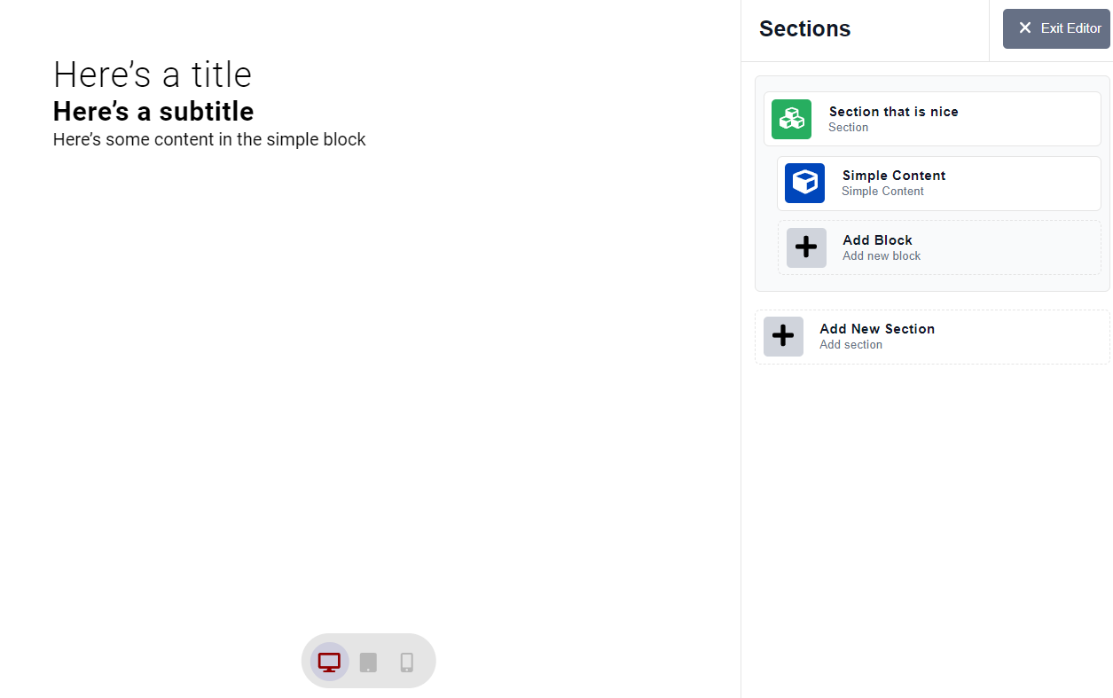
Task: Click the green stacked-cubes section icon
Action: coord(791,118)
